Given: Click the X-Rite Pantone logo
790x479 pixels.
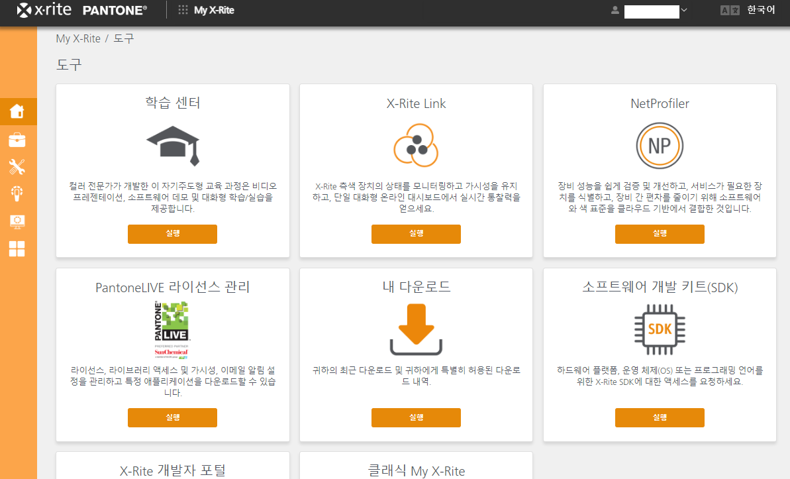Looking at the screenshot, I should [81, 9].
